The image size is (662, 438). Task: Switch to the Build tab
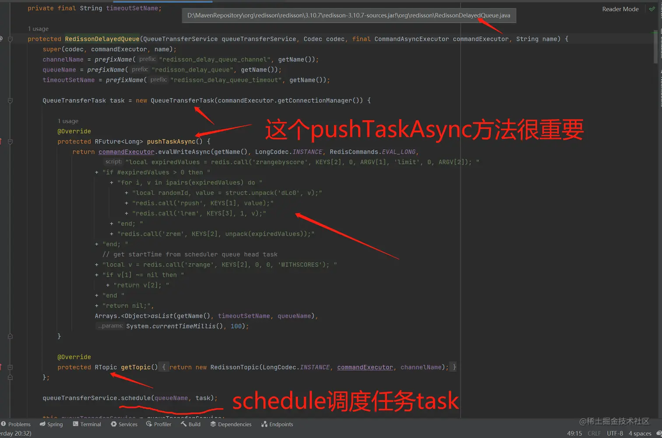(191, 424)
